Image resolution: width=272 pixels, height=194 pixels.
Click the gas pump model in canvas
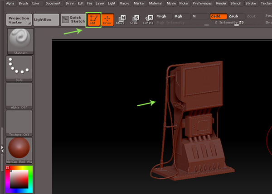click(193, 121)
